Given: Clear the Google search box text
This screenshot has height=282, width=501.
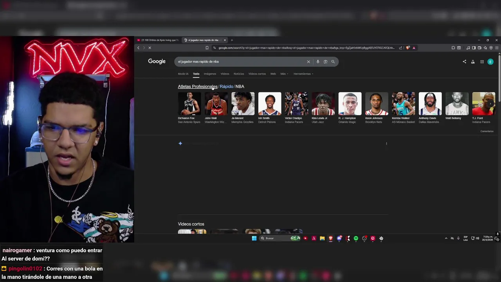Looking at the screenshot, I should (308, 61).
